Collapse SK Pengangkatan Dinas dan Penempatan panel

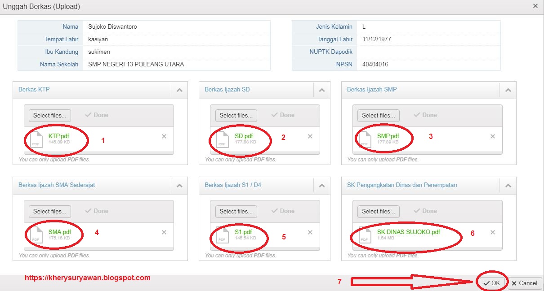[508, 185]
